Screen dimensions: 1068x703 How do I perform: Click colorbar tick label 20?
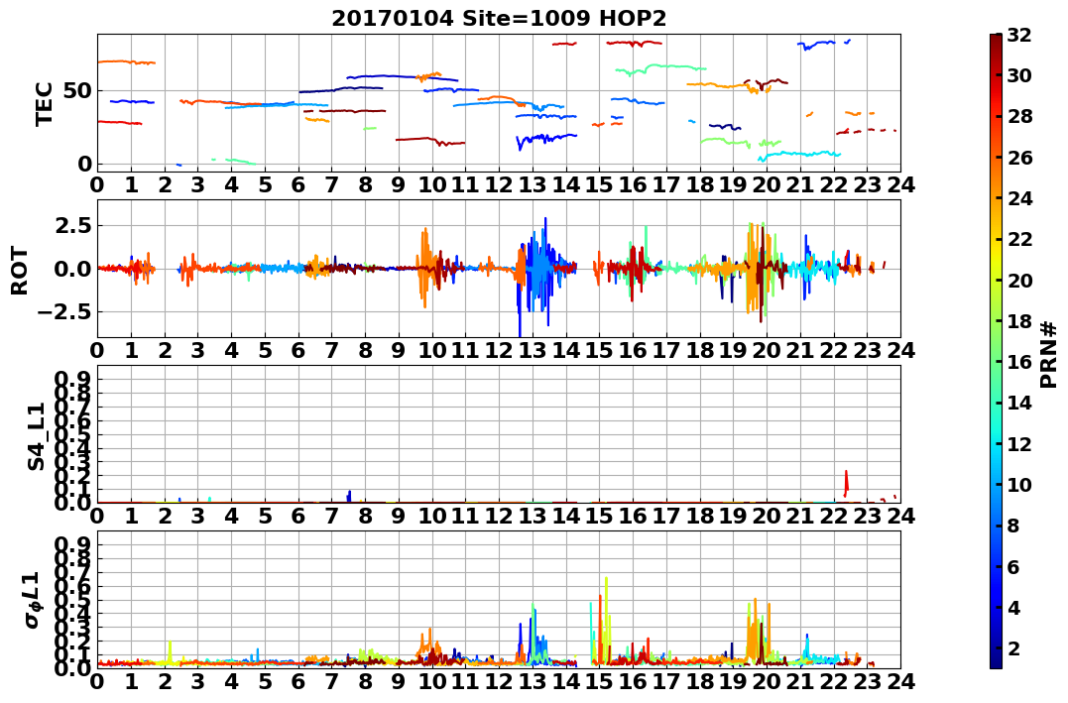pos(1019,280)
